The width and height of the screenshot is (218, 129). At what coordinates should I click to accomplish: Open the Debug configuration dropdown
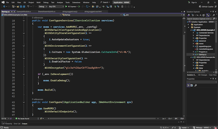pyautogui.click(x=42, y=6)
